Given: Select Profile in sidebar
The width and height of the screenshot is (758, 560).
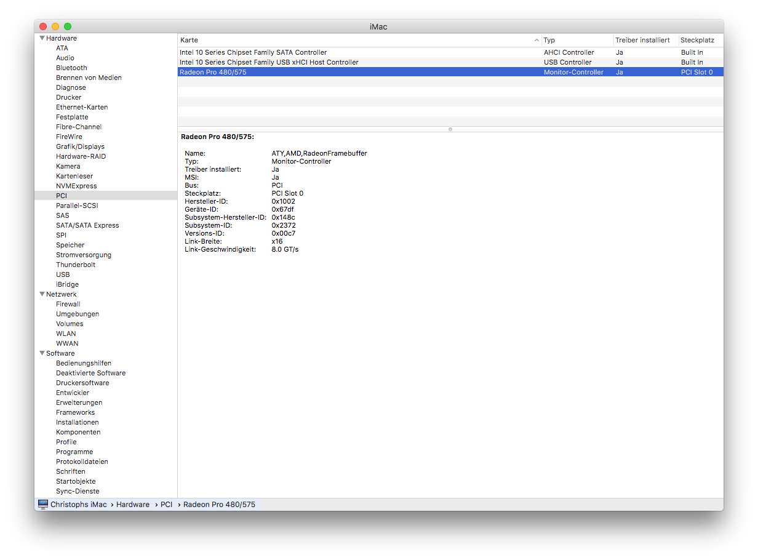Looking at the screenshot, I should click(66, 442).
